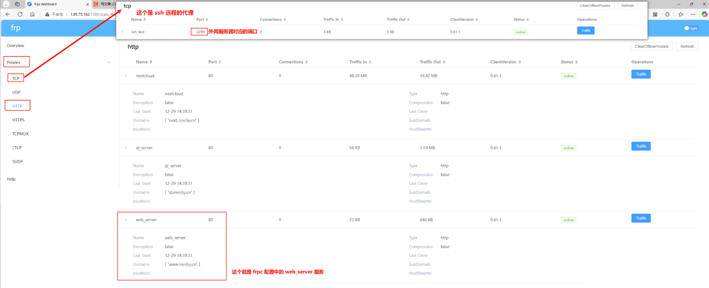Reload the page with the browser refresh icon
The height and width of the screenshot is (288, 709).
click(20, 14)
